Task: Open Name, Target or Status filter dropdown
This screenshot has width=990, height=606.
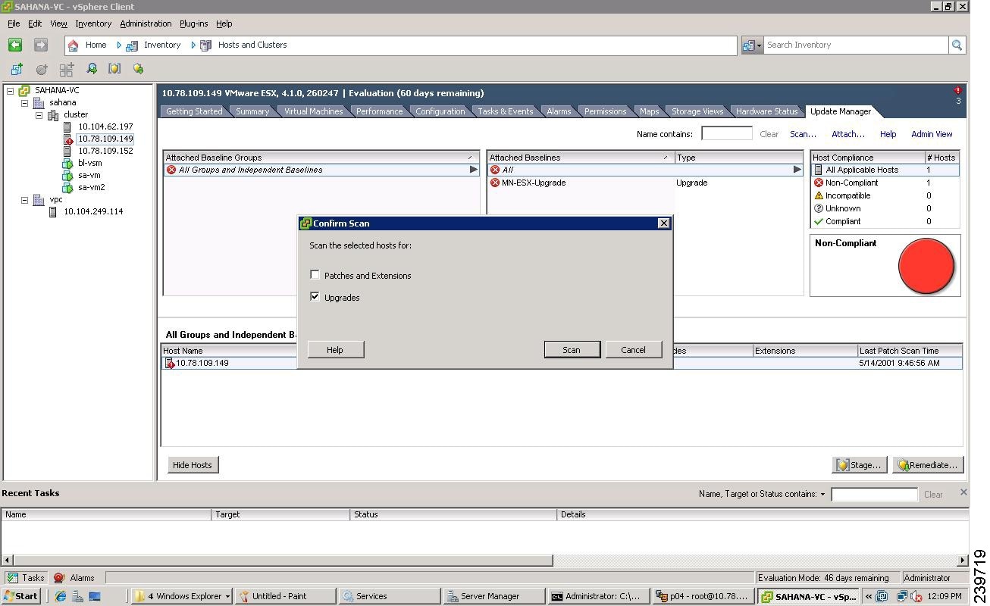Action: click(822, 495)
